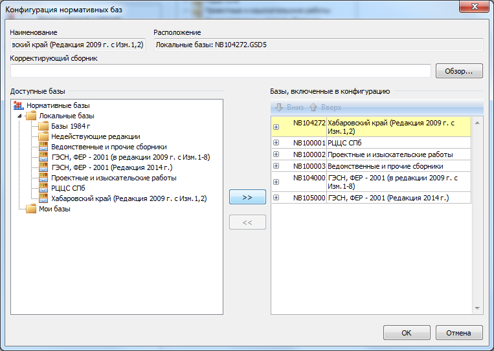The image size is (494, 351).
Task: Click the Локальные базы folder icon
Action: coord(31,116)
